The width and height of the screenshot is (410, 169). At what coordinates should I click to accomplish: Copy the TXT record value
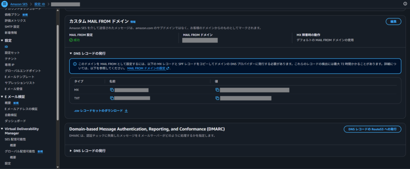tap(217, 98)
